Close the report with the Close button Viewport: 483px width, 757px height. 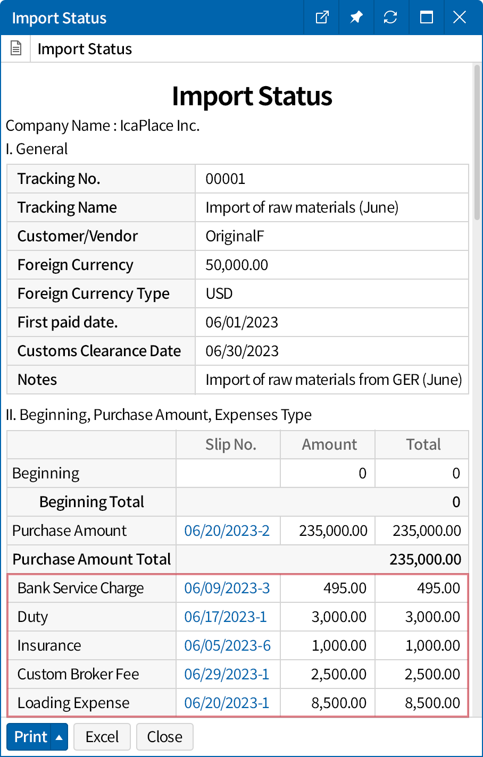(164, 737)
